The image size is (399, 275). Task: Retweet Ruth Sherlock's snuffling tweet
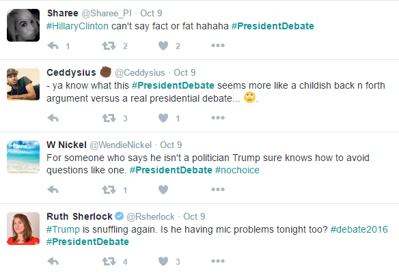[x=109, y=261]
